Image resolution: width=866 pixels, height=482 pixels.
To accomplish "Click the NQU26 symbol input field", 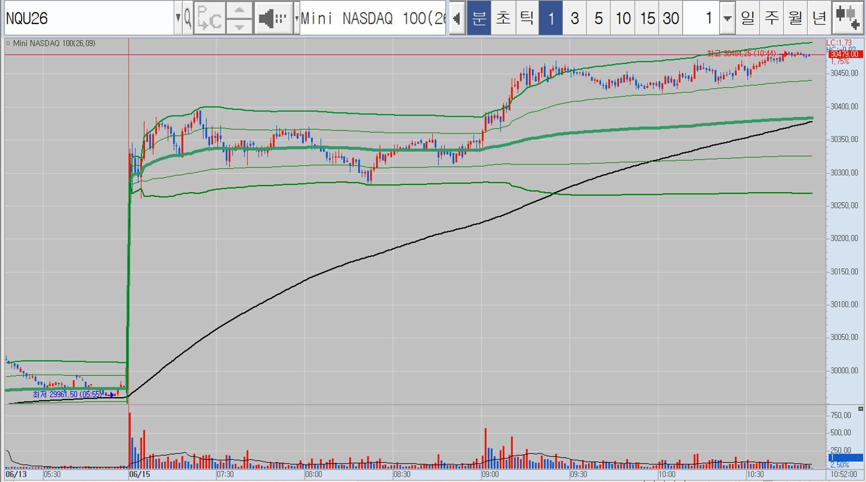I will point(89,18).
